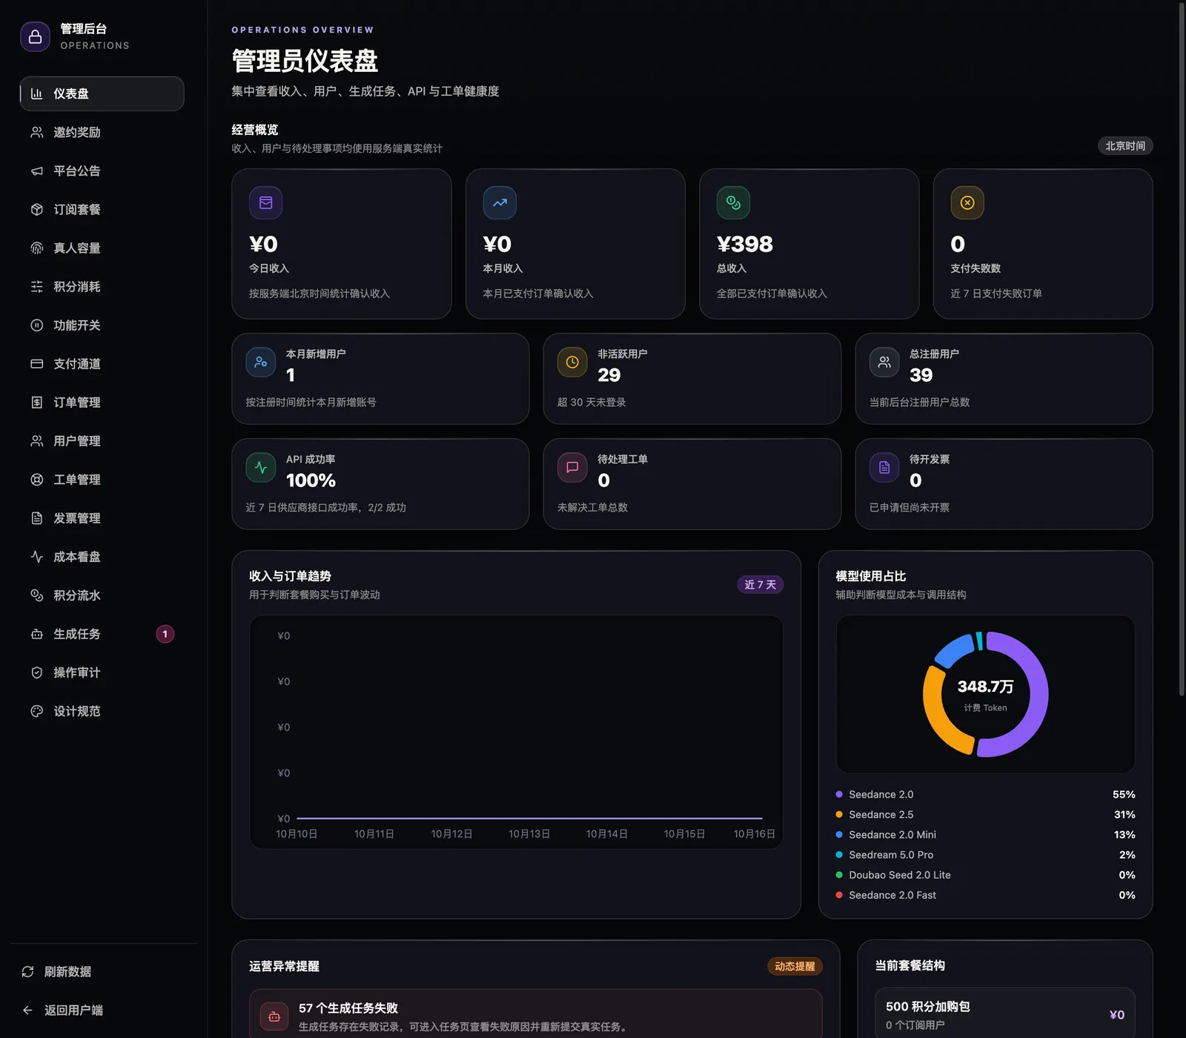Click the 500 积分加购包 plan entry
Image resolution: width=1186 pixels, height=1038 pixels.
tap(1005, 1014)
